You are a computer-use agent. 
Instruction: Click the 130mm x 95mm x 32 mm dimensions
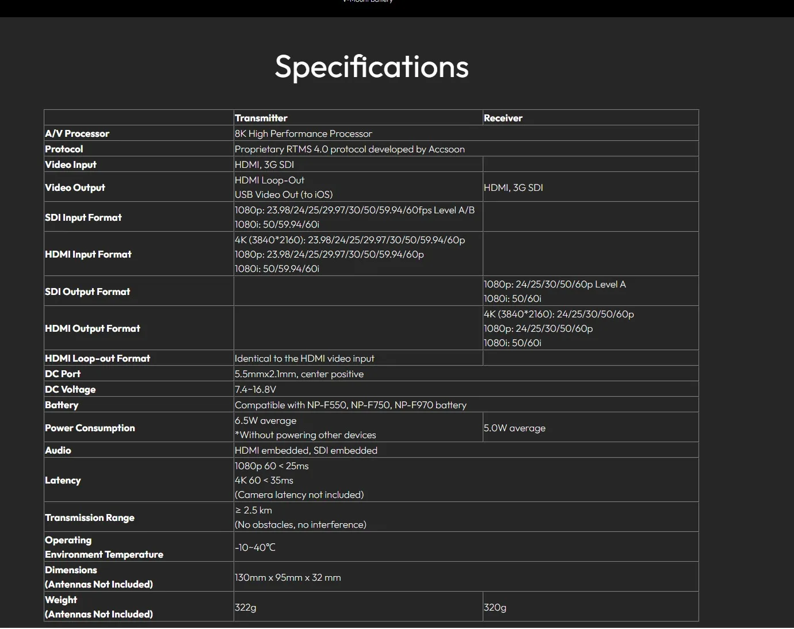pyautogui.click(x=288, y=577)
